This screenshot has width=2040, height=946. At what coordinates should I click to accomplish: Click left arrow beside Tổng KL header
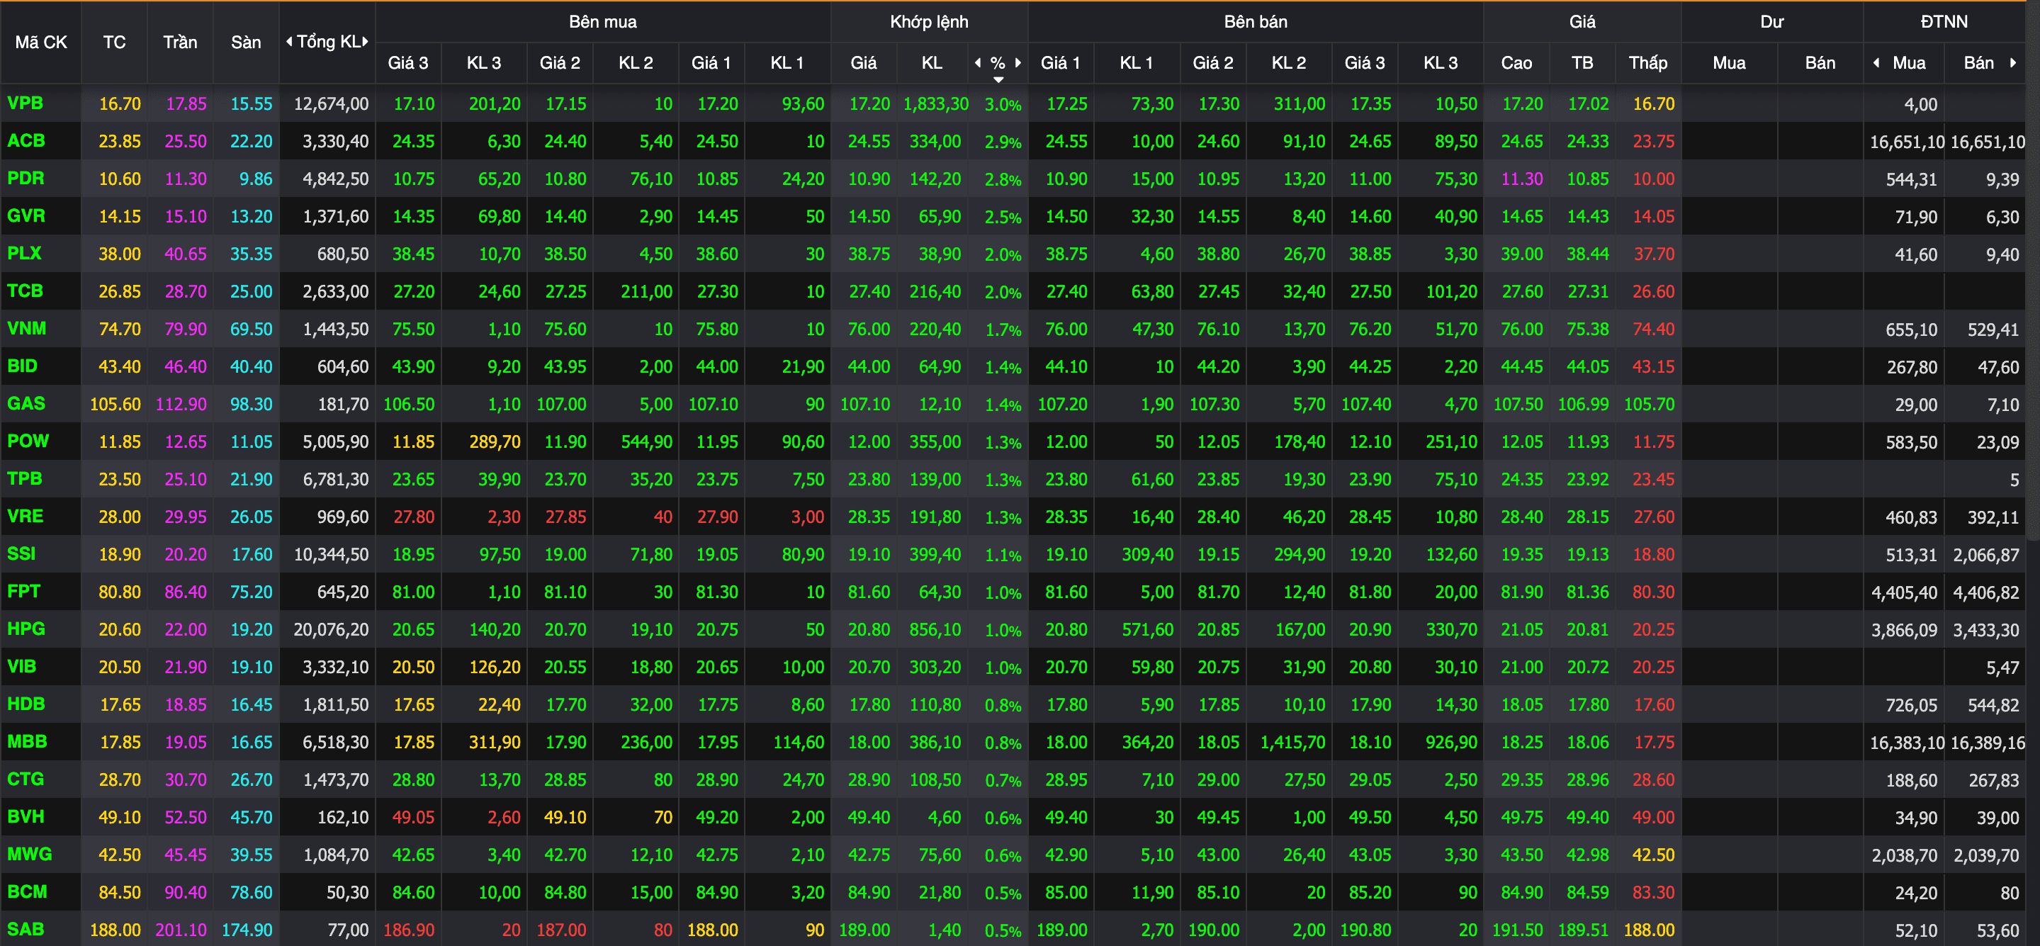tap(289, 41)
